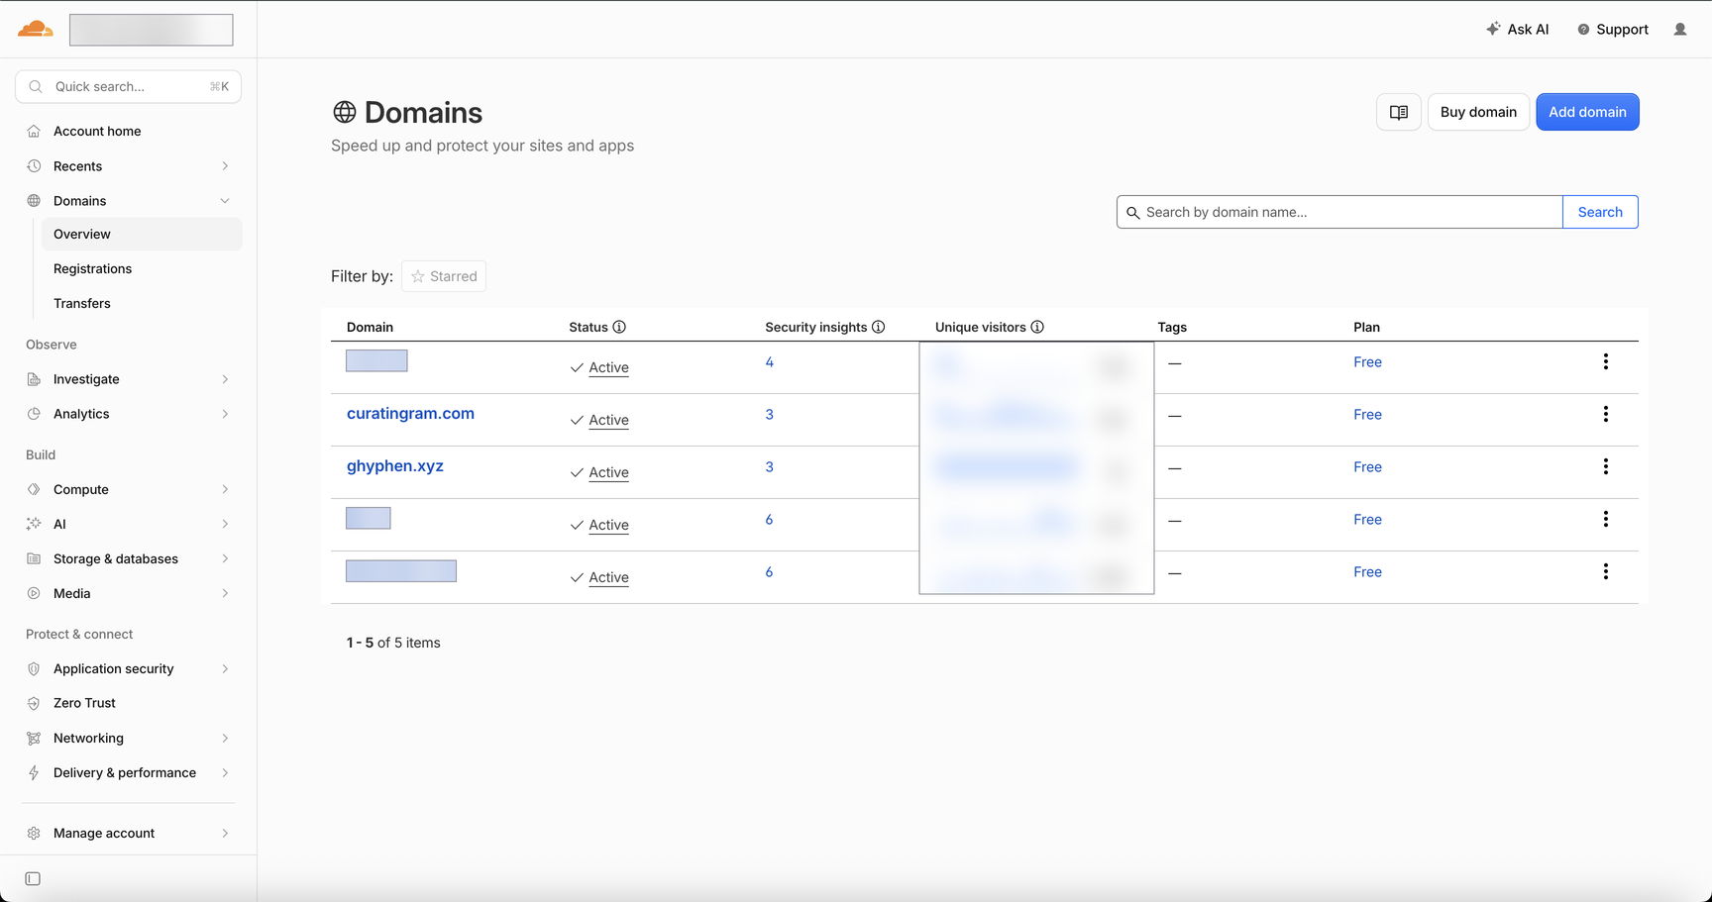
Task: Click the Domains globe icon in sidebar
Action: coord(34,201)
